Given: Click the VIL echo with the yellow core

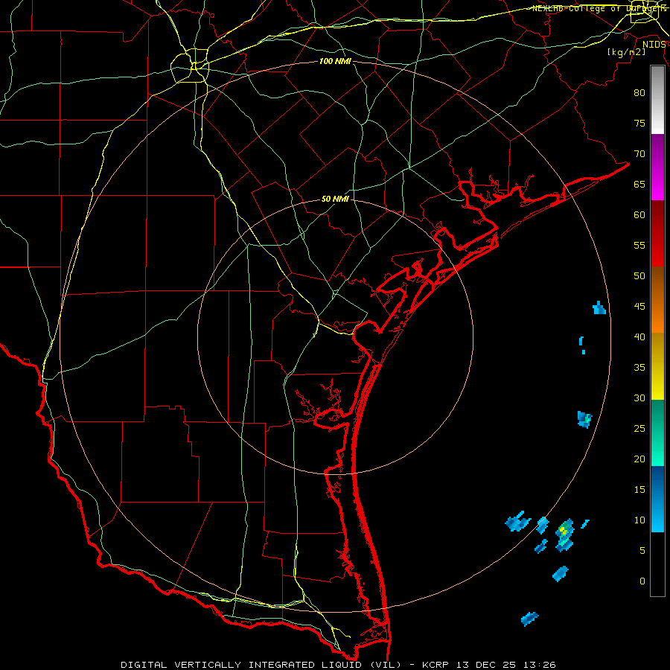Looking at the screenshot, I should 564,534.
